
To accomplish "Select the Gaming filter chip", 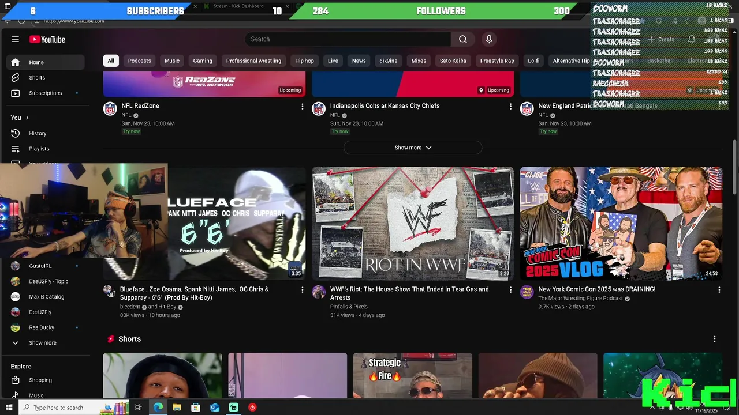I will point(203,61).
